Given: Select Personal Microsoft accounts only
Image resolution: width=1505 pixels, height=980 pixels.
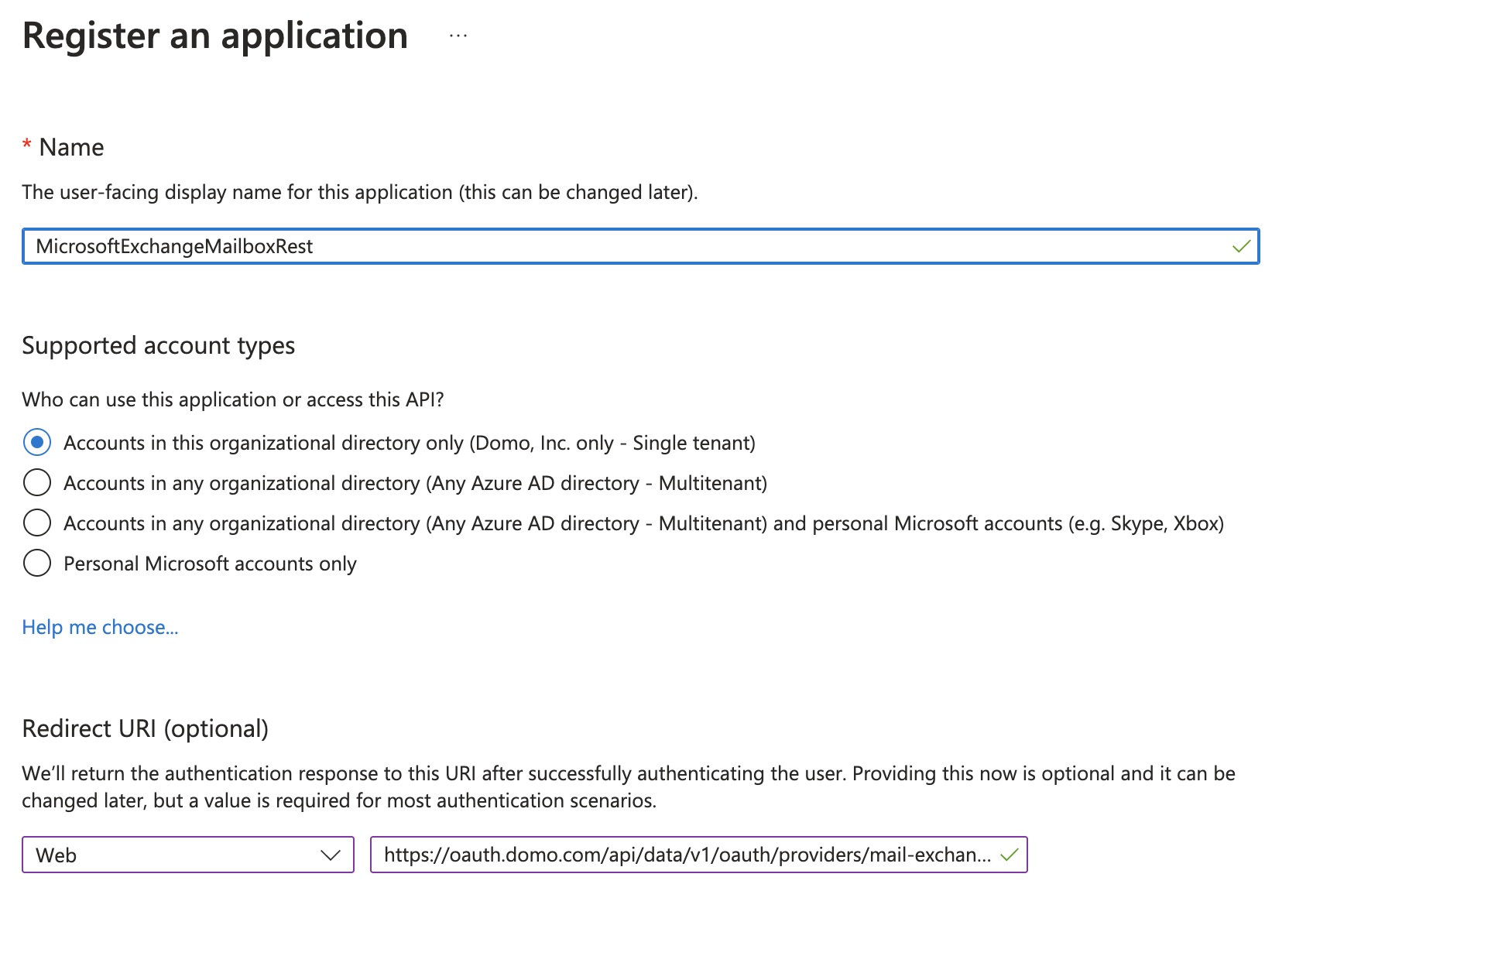Looking at the screenshot, I should pos(37,564).
